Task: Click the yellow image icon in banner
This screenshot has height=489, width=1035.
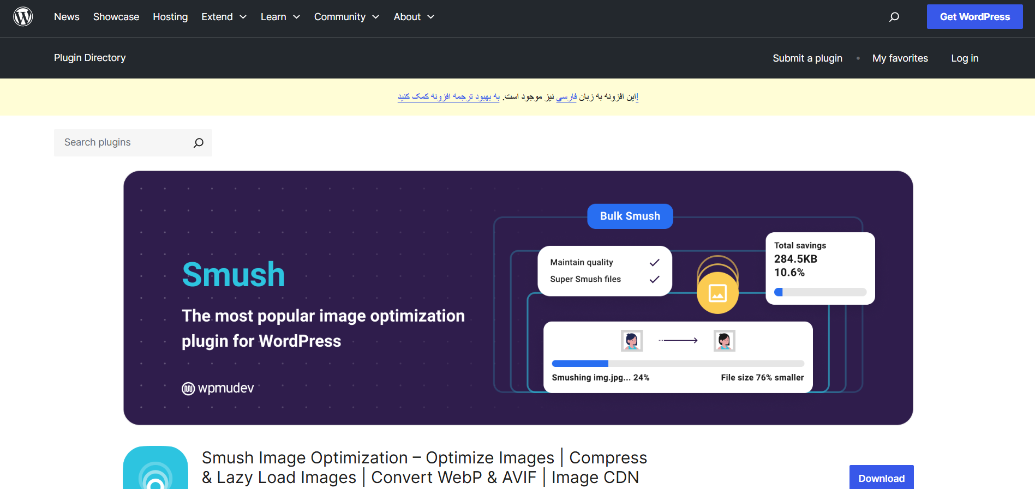Action: 717,293
